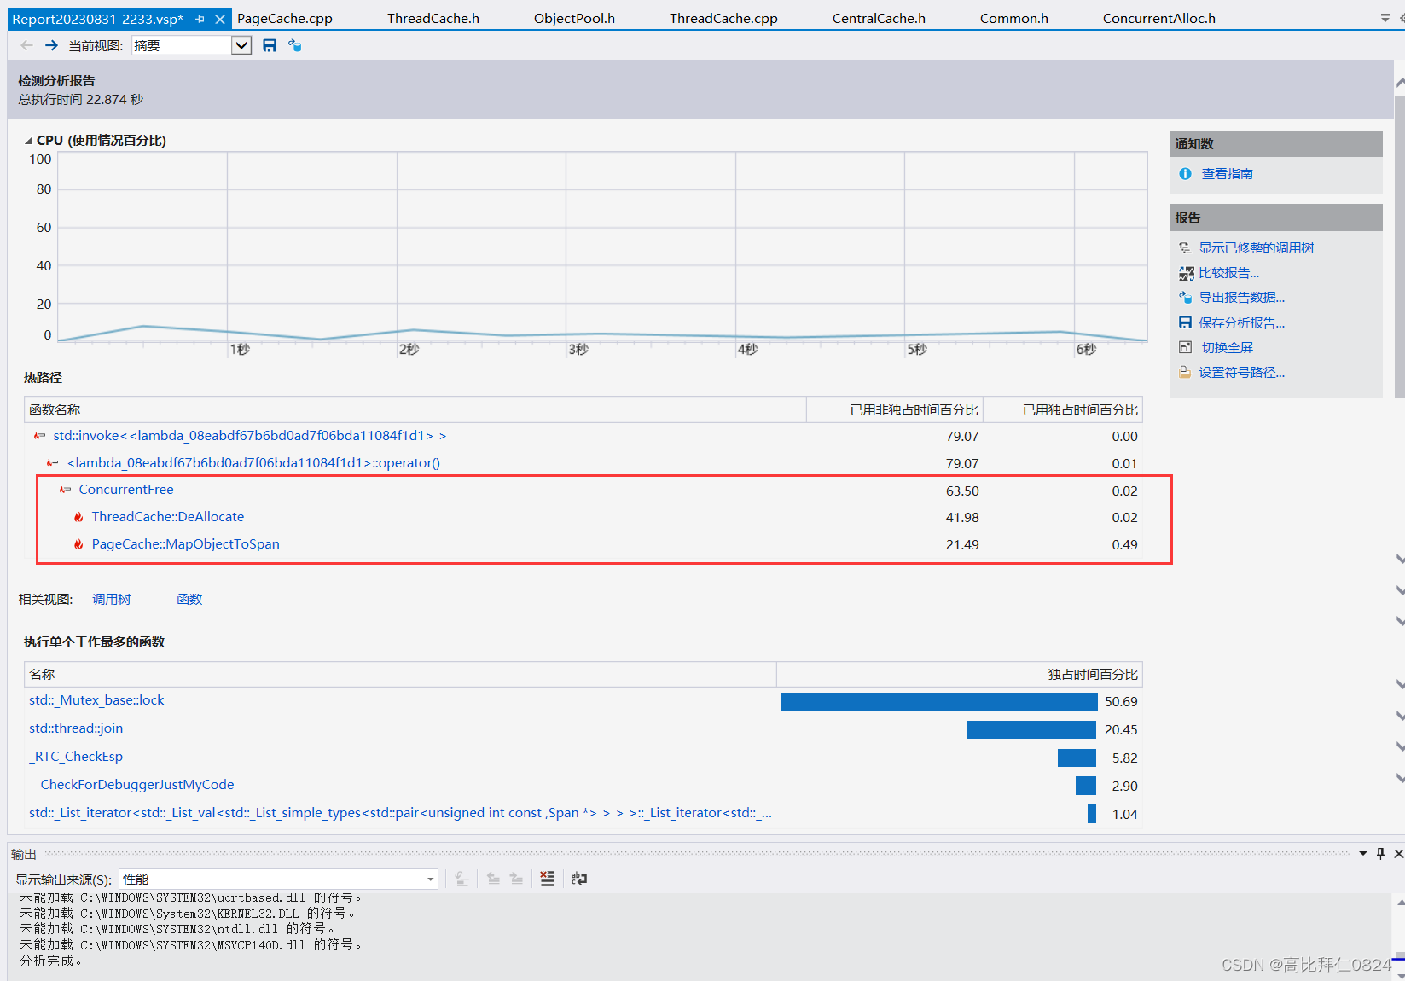Click 显示已修整的调用树 link
Image resolution: width=1405 pixels, height=981 pixels.
(x=1256, y=248)
